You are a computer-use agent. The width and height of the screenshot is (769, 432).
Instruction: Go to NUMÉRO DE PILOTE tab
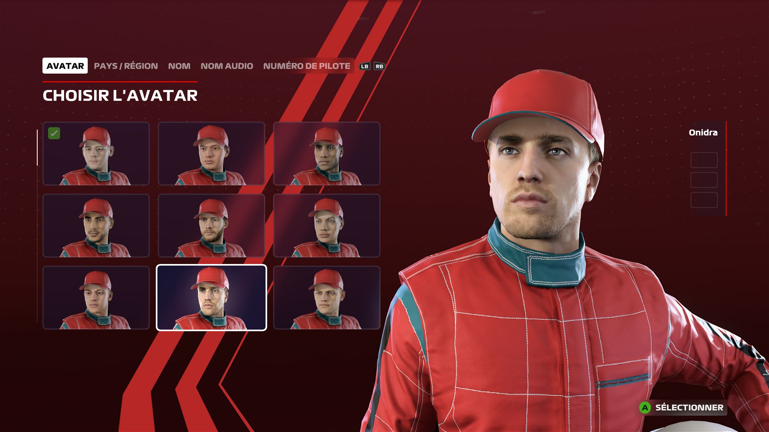coord(307,66)
